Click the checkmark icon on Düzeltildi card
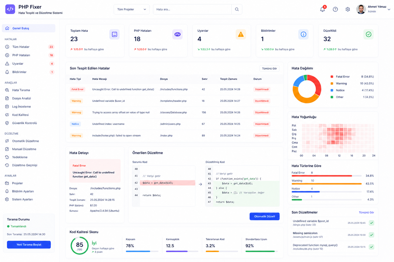 click(x=369, y=34)
